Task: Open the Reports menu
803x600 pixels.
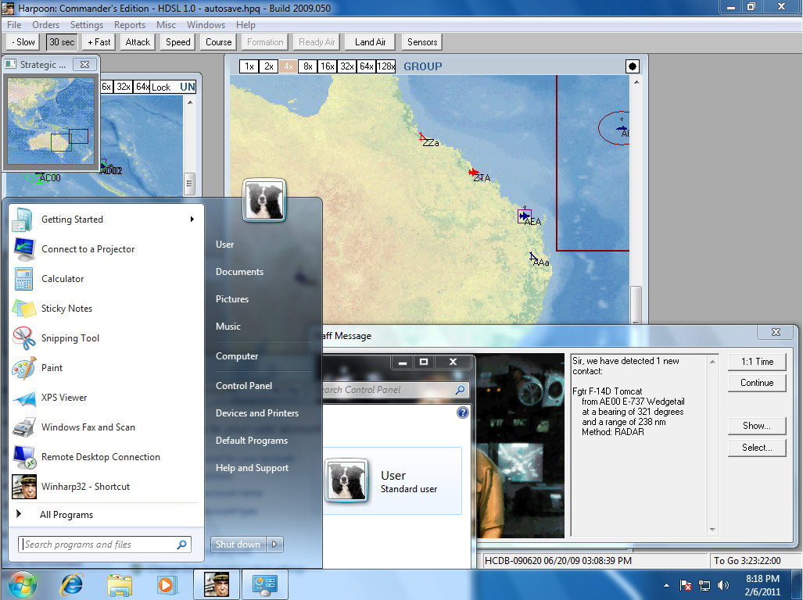Action: (x=130, y=24)
